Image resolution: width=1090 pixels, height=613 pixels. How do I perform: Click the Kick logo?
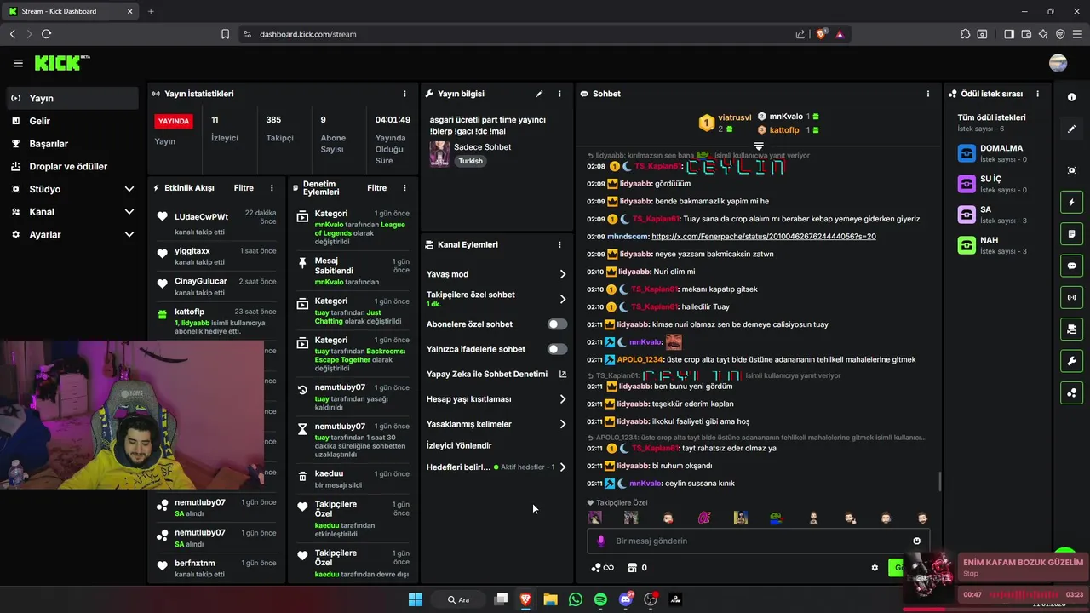(61, 63)
